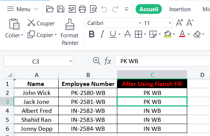Click the Select All corner triangle
This screenshot has height=136, width=210.
coord(10,75)
